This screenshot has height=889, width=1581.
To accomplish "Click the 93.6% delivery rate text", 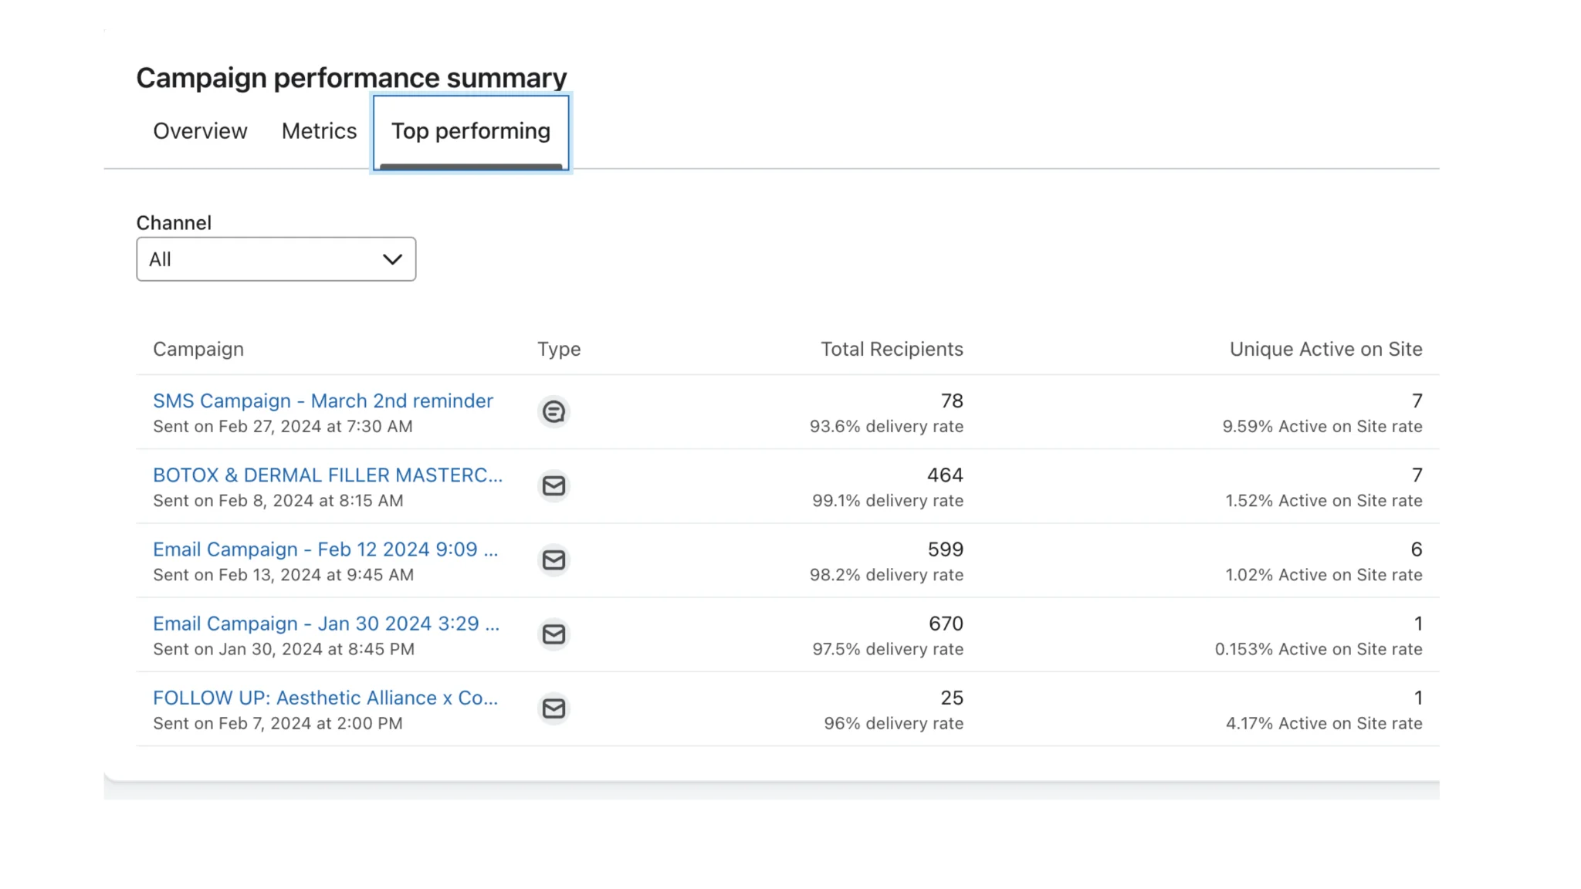I will tap(886, 427).
